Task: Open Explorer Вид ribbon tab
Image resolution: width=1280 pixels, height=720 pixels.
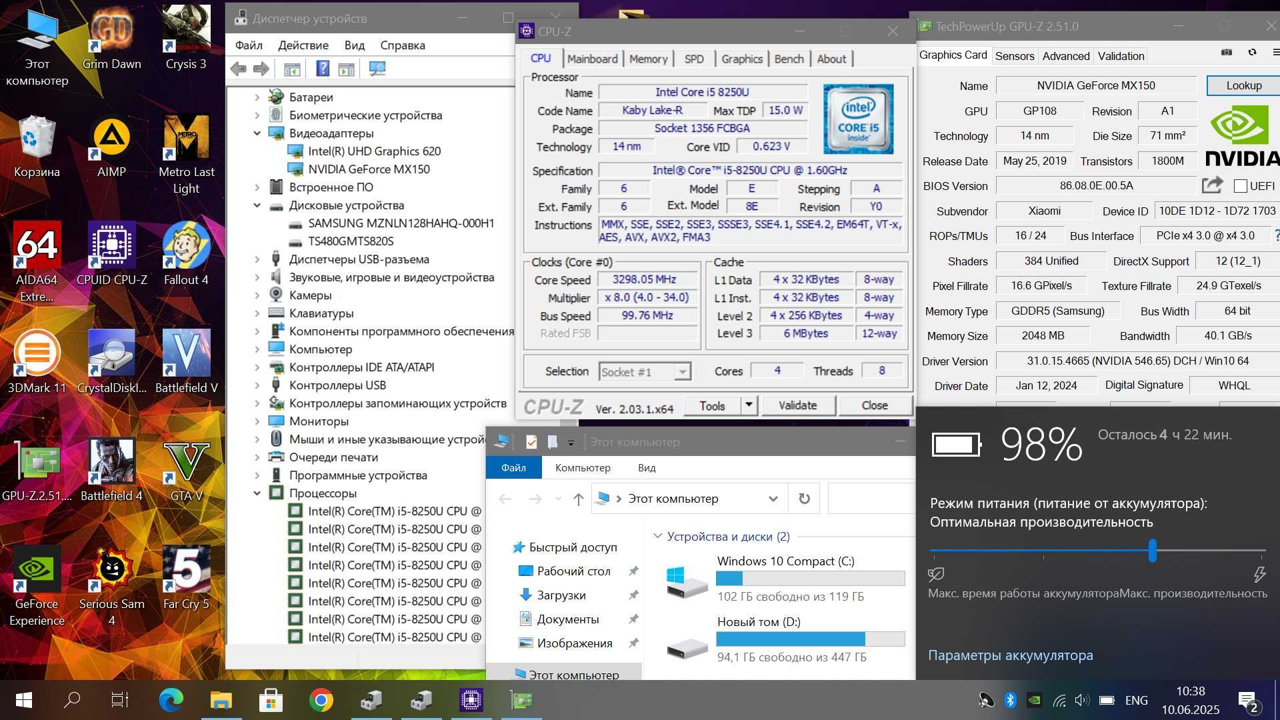Action: tap(647, 468)
